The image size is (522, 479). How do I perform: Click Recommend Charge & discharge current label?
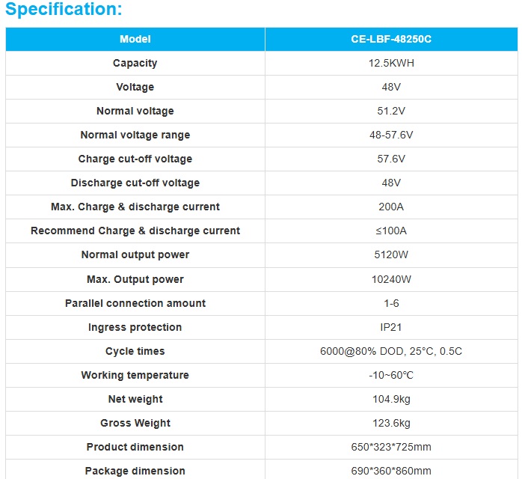135,231
